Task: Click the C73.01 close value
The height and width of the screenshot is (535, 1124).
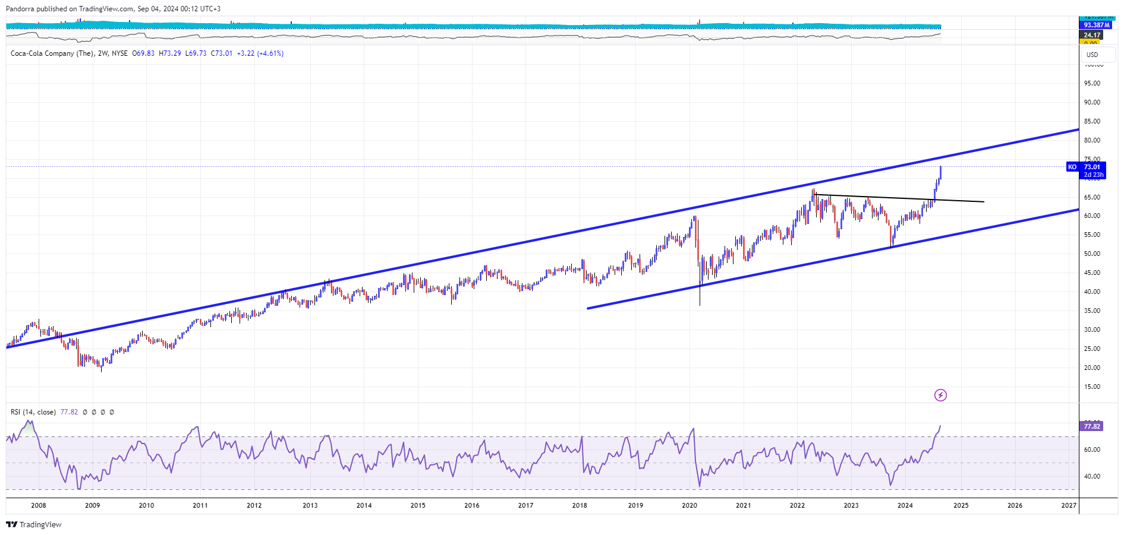Action: click(x=222, y=53)
